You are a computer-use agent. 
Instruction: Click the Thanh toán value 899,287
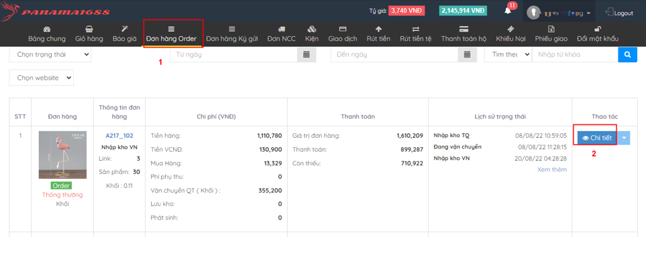pyautogui.click(x=412, y=149)
